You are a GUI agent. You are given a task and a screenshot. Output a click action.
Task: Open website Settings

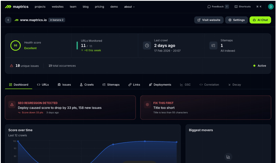click(x=236, y=20)
